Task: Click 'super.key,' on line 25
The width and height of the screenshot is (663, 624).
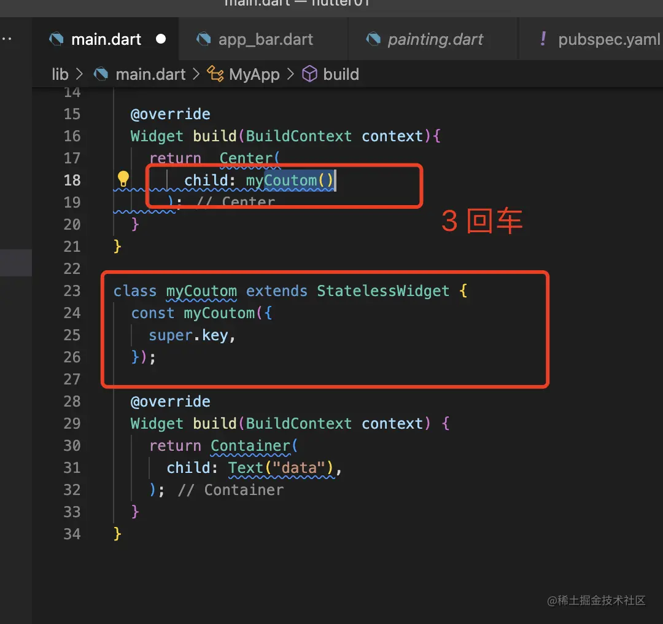Action: (192, 335)
